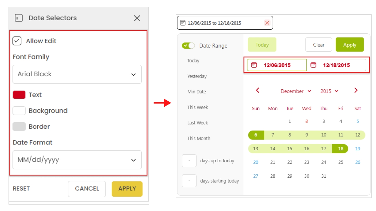376x211 pixels.
Task: Select the This Week preset
Action: click(198, 107)
